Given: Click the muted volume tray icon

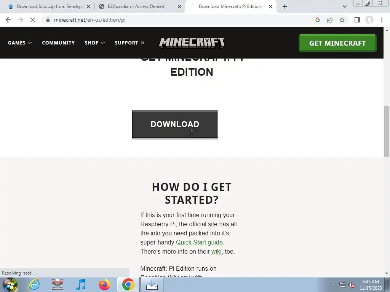Looking at the screenshot, I should 352,285.
